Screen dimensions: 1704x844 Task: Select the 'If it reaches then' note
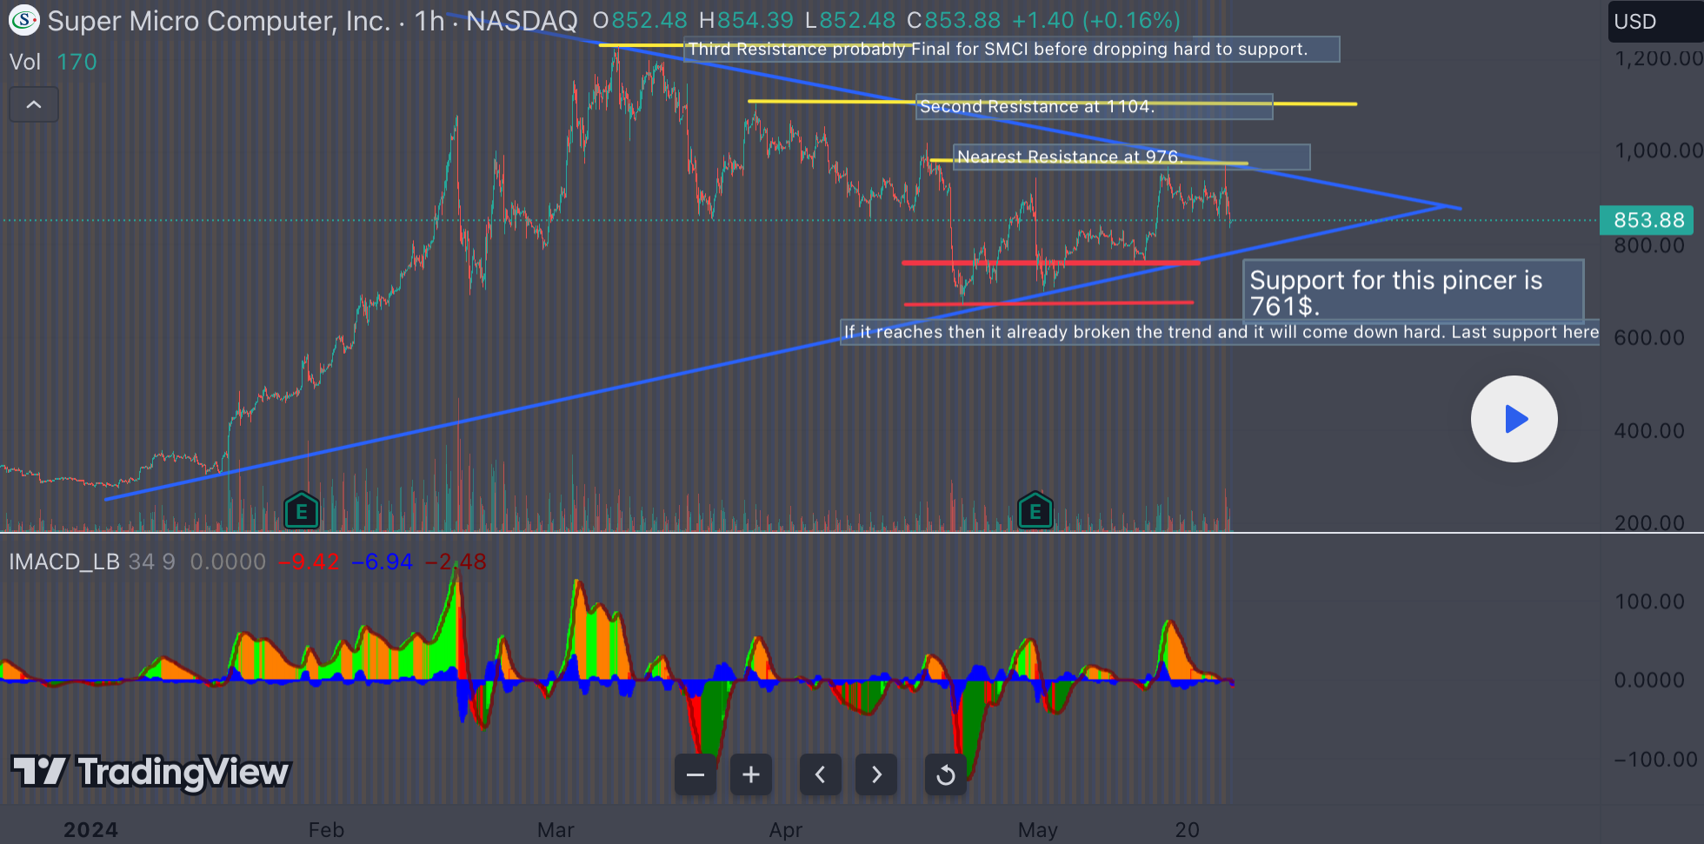1221,331
